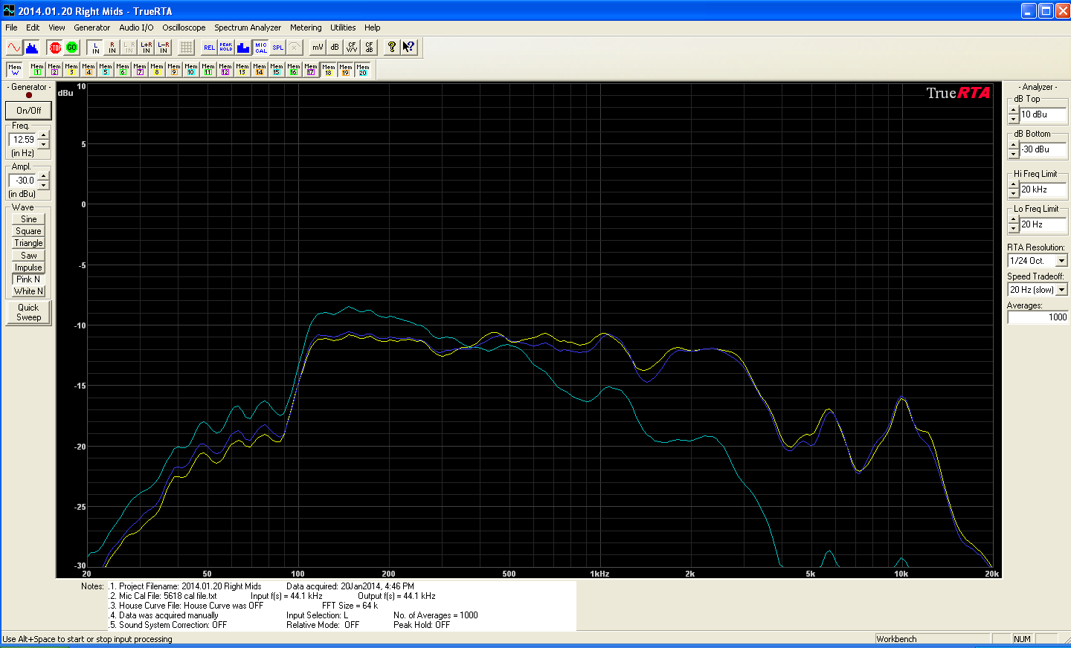The height and width of the screenshot is (648, 1071).
Task: Recall memory slot Mem 5
Action: pos(106,70)
